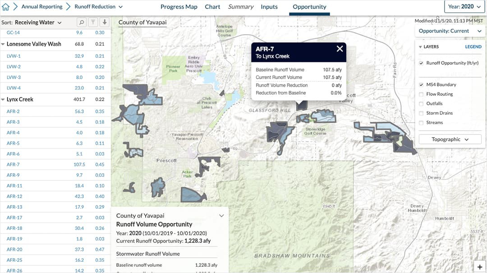Select catchment AFR-13

coord(55,207)
